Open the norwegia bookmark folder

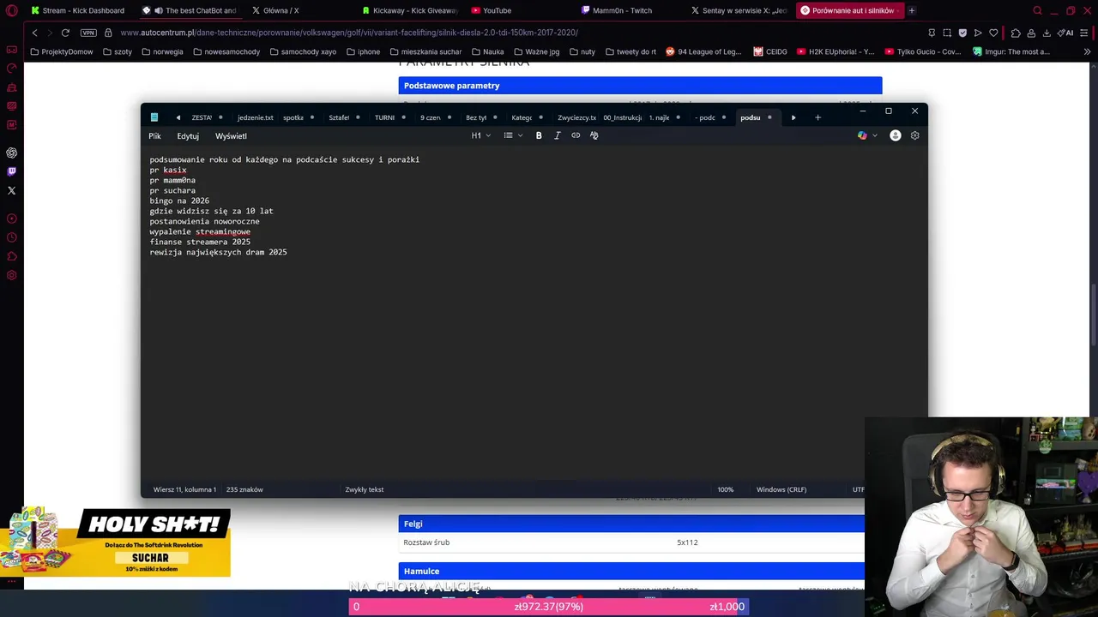click(162, 51)
